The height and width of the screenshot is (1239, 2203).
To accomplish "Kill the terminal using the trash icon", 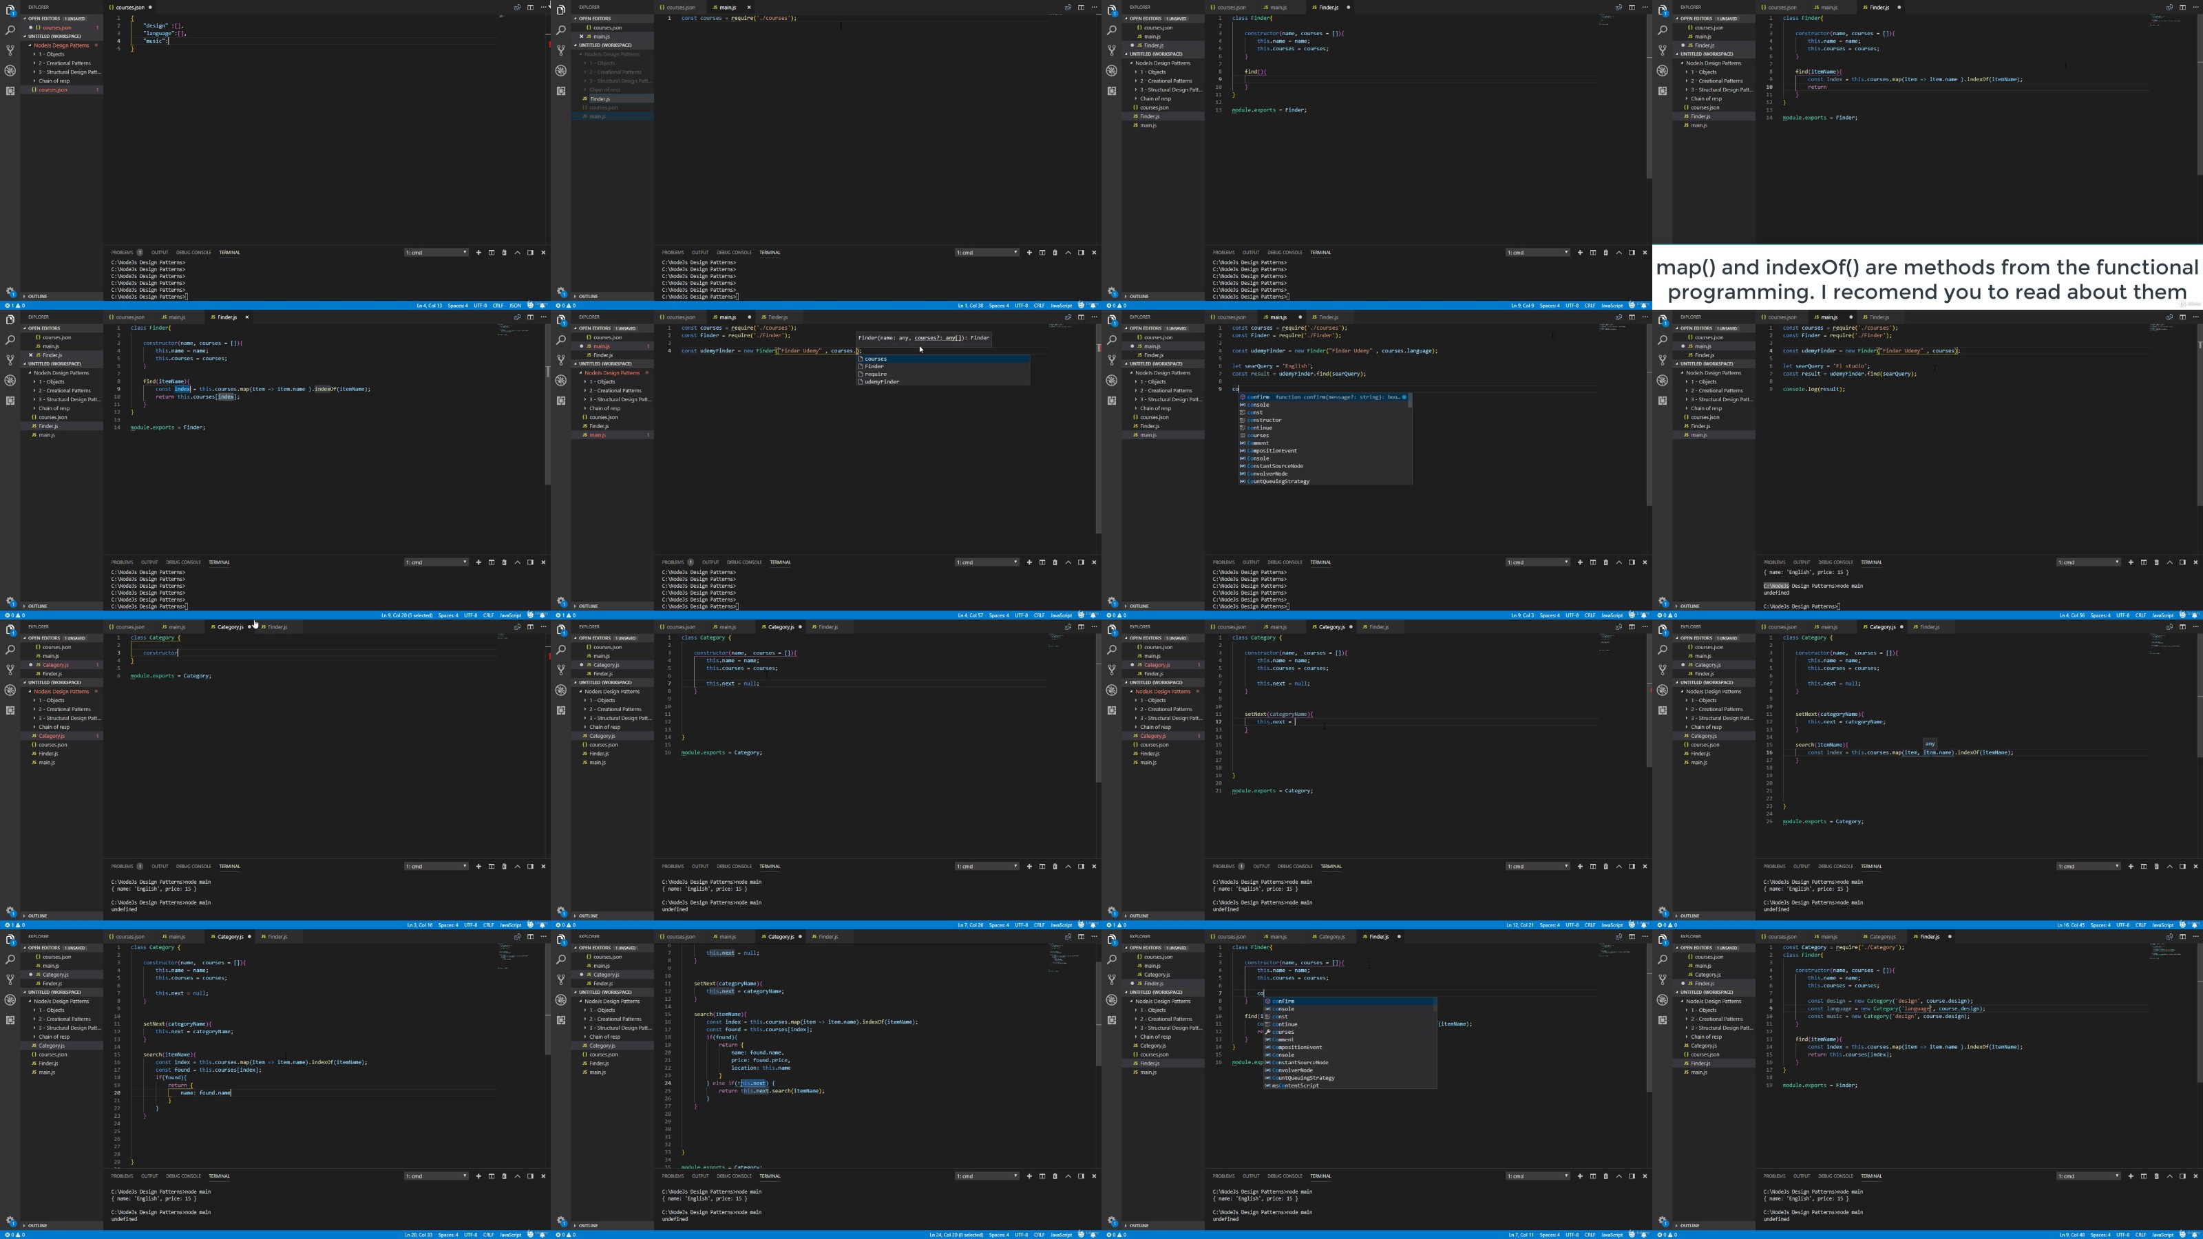I will [505, 252].
